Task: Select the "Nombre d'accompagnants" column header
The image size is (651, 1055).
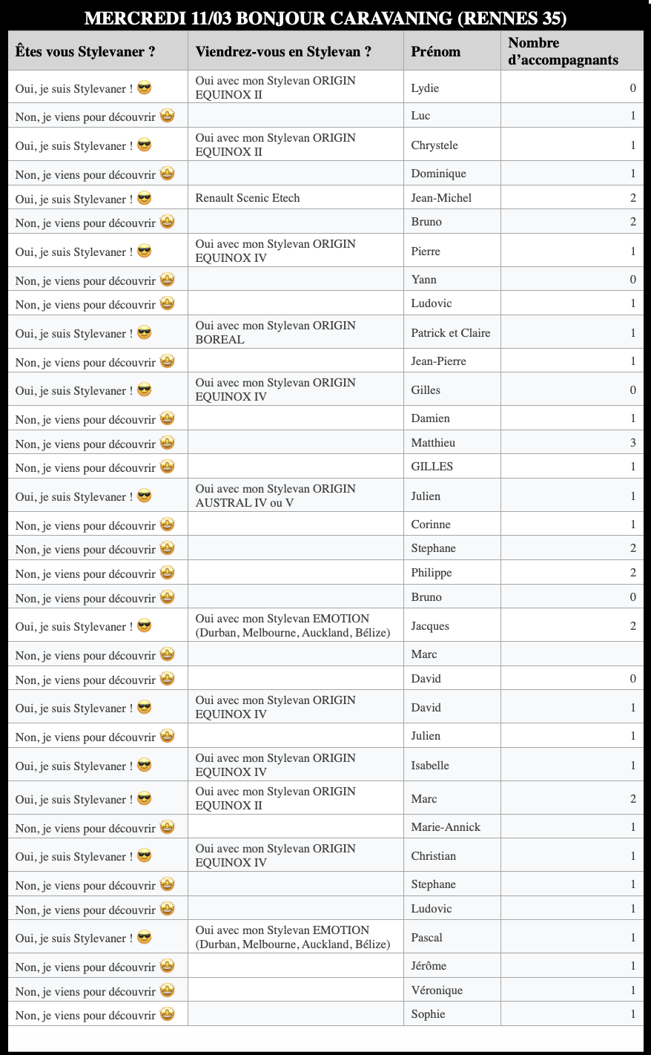Action: 564,51
